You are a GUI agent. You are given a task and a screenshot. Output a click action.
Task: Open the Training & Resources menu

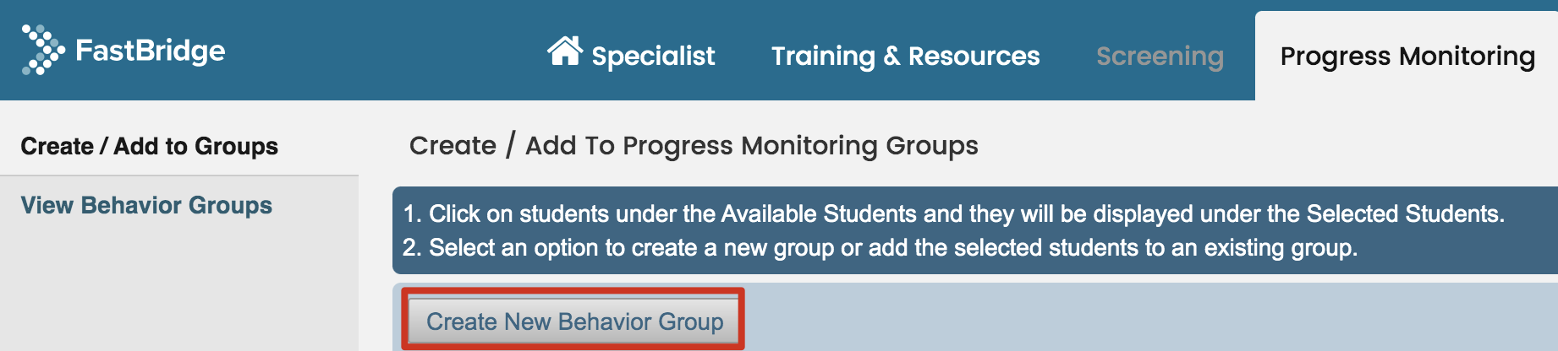click(906, 56)
